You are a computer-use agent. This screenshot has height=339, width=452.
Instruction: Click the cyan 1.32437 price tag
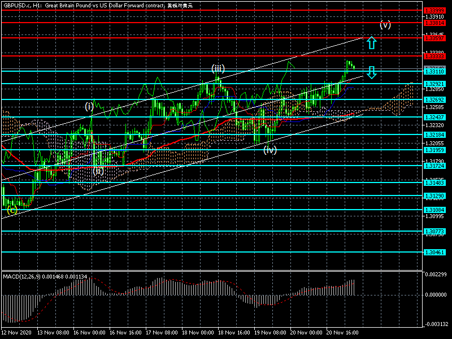coord(434,118)
